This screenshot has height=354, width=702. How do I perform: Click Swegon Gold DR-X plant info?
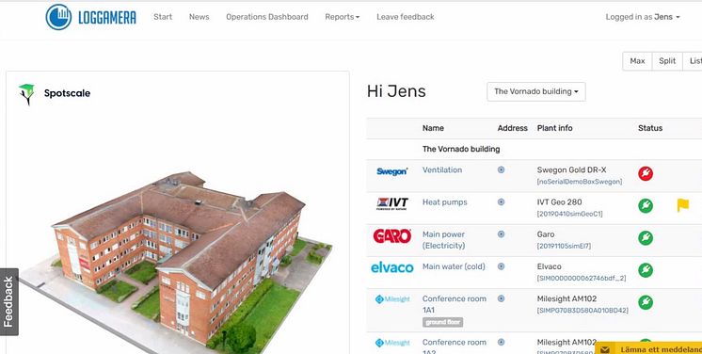click(x=571, y=169)
